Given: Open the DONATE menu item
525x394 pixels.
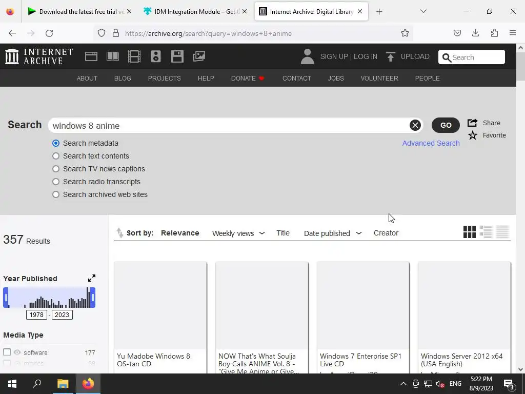Looking at the screenshot, I should coord(248,78).
